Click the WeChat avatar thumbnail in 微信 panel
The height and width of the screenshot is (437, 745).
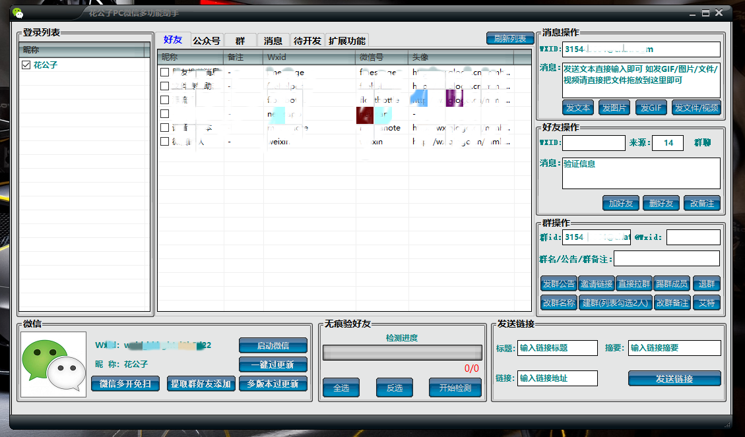pyautogui.click(x=53, y=364)
